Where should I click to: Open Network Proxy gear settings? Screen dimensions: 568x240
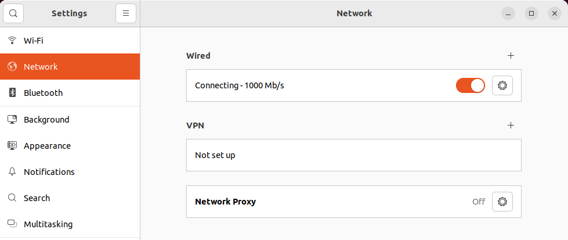coord(502,202)
